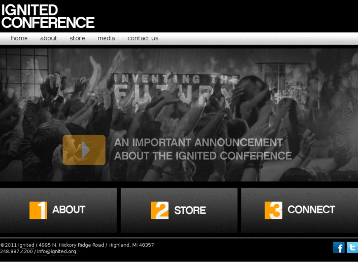Click the Ignited link in footer copyright
The width and height of the screenshot is (358, 268).
coord(26,245)
